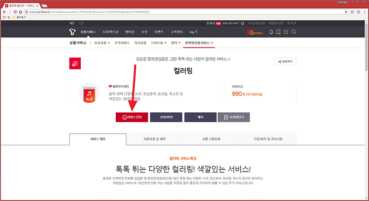This screenshot has width=369, height=201.
Task: Open 상품서비스 in main navigation
Action: pyautogui.click(x=88, y=32)
